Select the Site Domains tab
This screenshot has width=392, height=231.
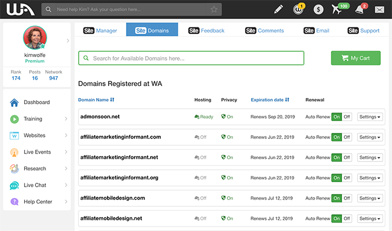[x=152, y=30]
